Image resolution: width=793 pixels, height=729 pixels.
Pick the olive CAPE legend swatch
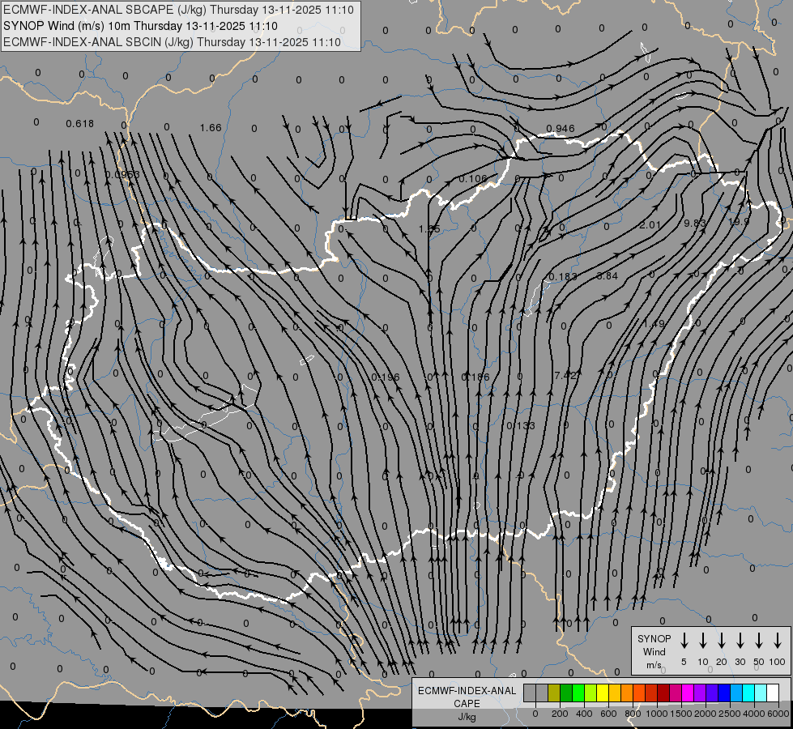pyautogui.click(x=554, y=693)
